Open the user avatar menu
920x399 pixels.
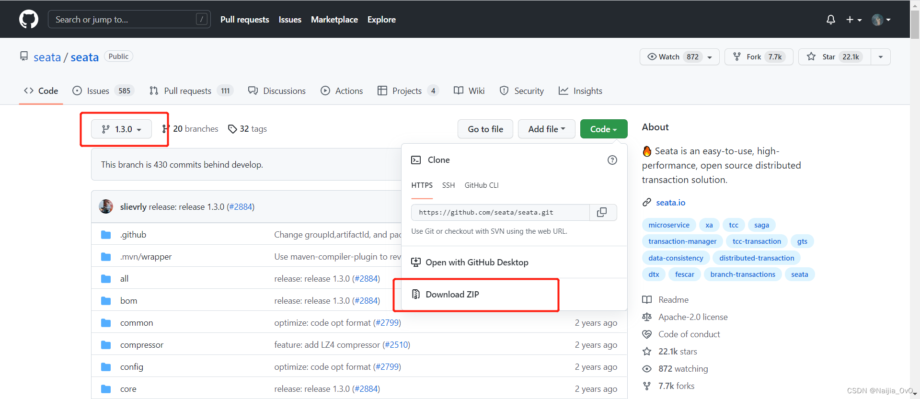tap(881, 20)
